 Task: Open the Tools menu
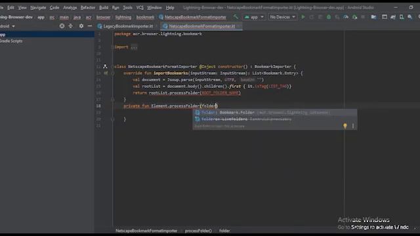127,7
